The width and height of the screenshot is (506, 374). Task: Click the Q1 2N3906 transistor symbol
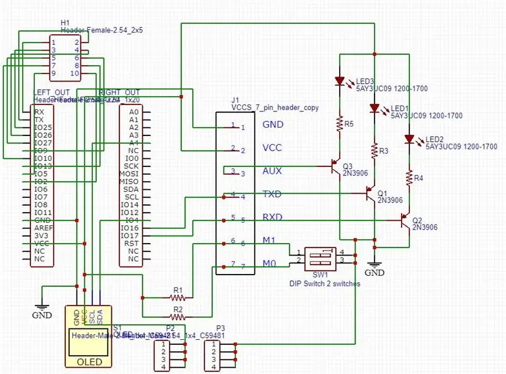pos(371,194)
